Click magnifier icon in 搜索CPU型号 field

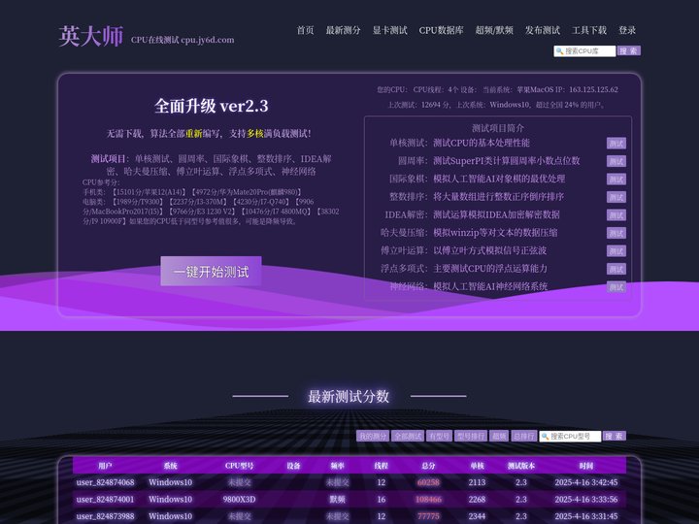pyautogui.click(x=545, y=437)
